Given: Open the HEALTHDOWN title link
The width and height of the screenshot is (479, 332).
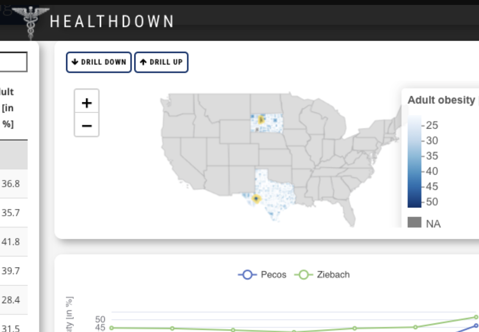Looking at the screenshot, I should click(x=112, y=21).
